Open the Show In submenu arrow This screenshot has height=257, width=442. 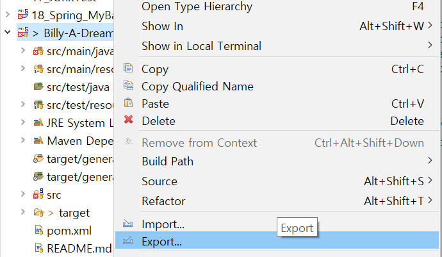coord(430,26)
